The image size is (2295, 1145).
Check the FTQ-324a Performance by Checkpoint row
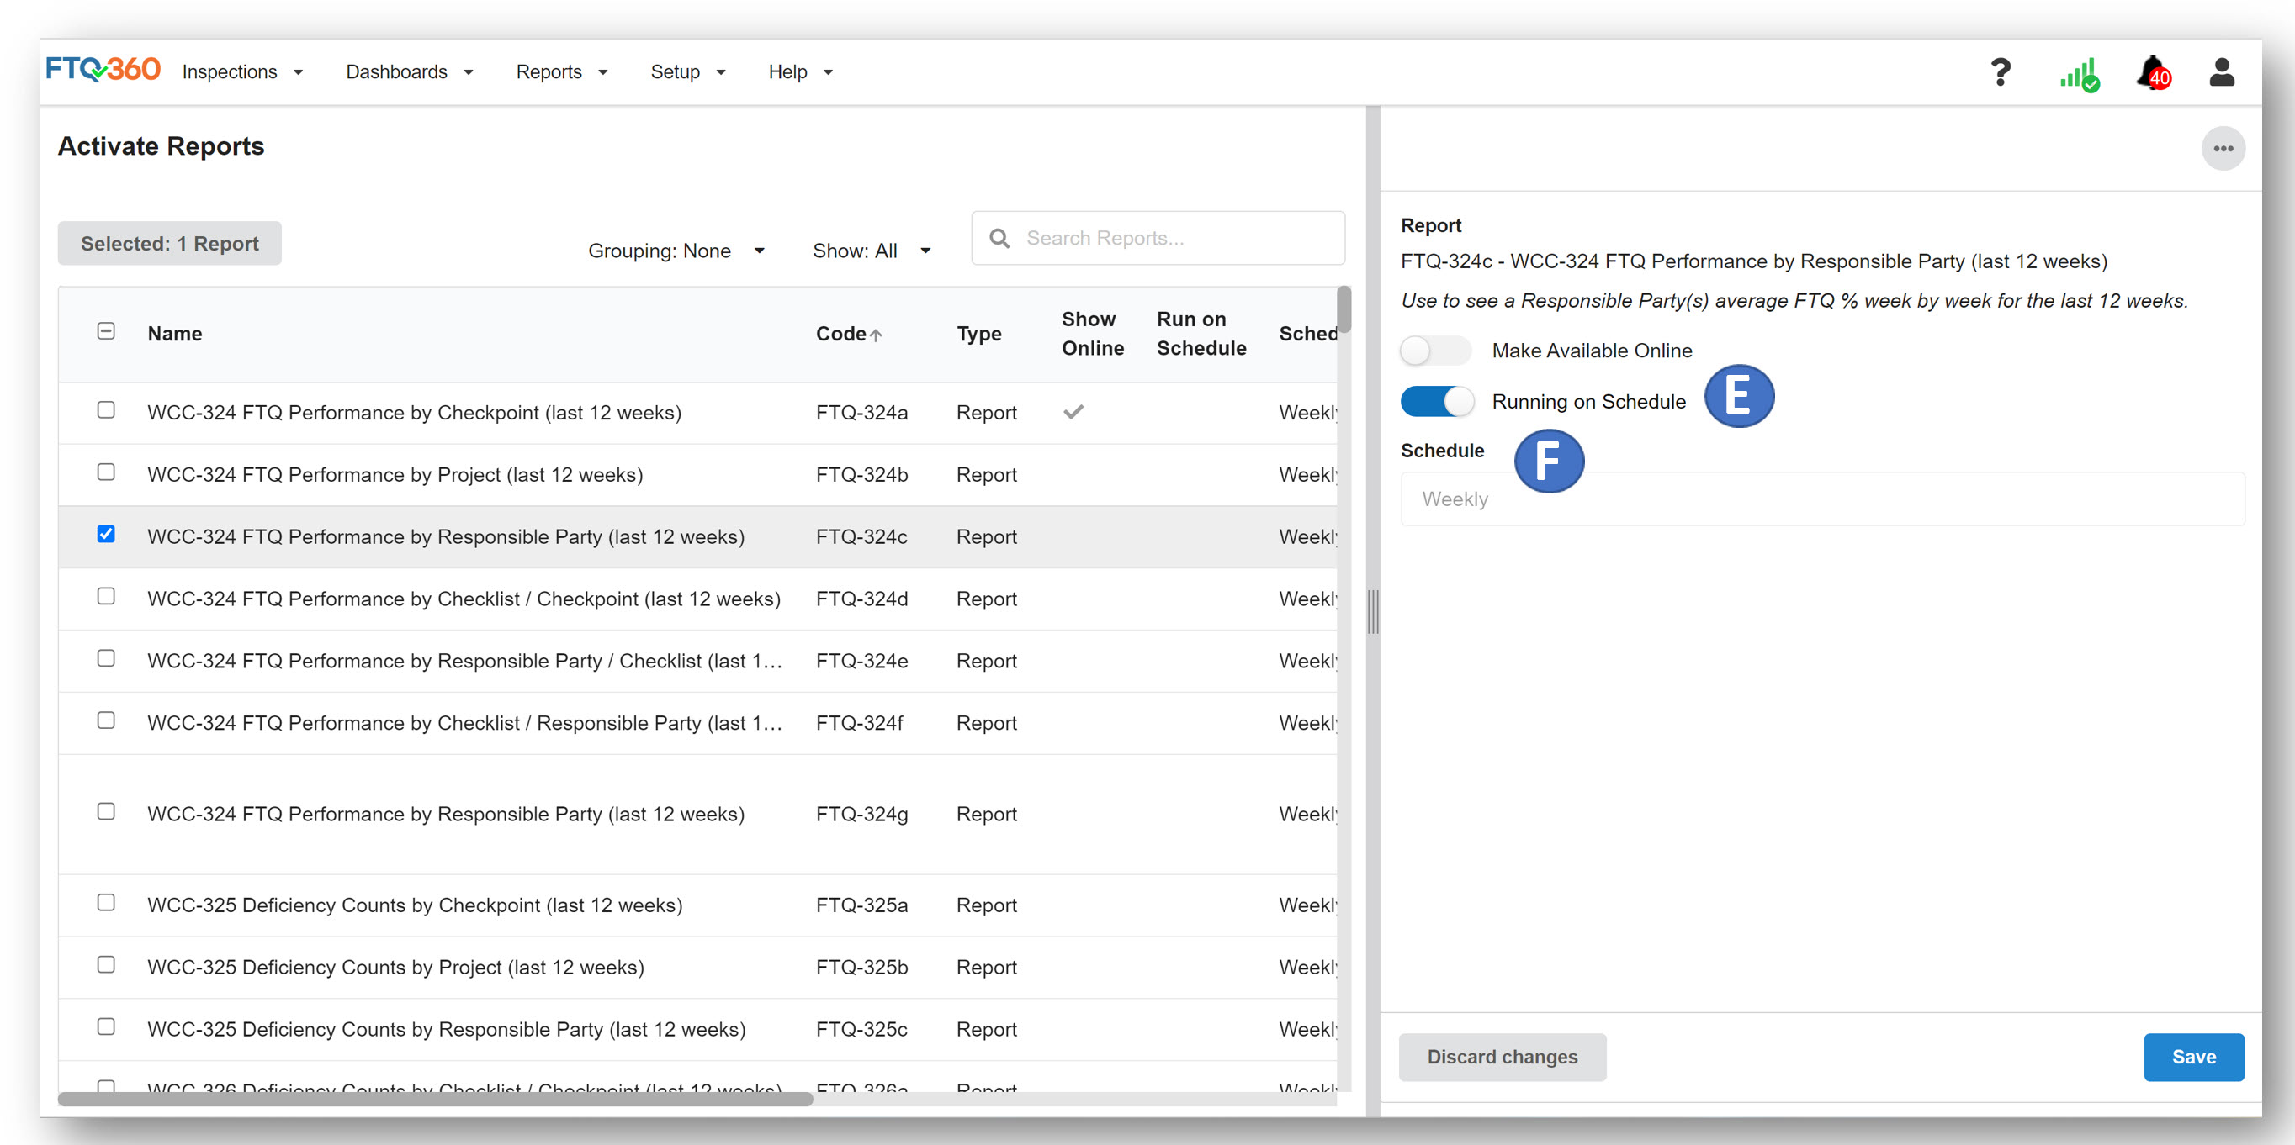106,410
